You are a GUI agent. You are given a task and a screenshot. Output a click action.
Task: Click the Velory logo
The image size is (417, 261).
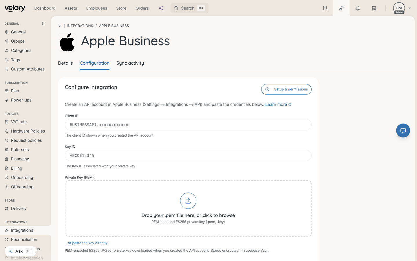coord(15,8)
